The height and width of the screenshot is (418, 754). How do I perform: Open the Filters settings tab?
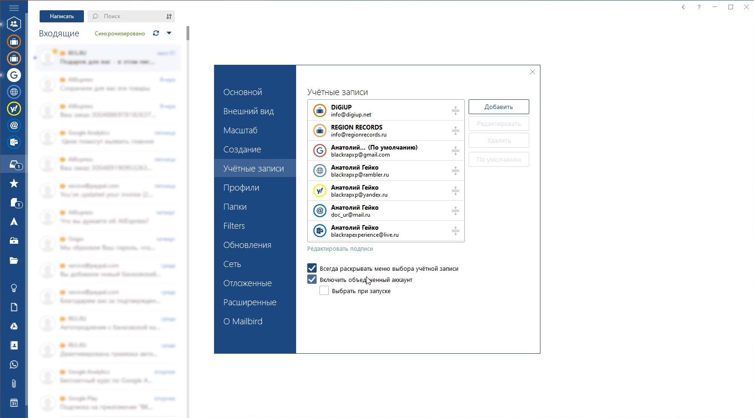tap(255, 226)
